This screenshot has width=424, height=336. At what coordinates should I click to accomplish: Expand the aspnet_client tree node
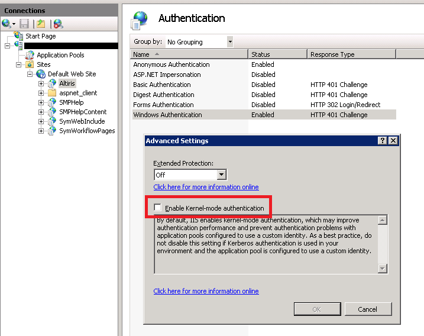(x=41, y=93)
